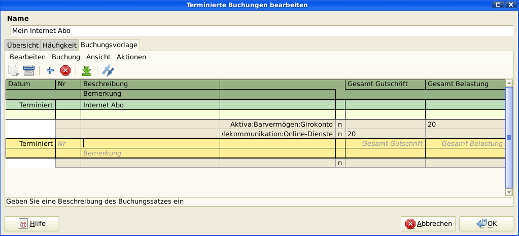Click the green arrow Split icon

point(87,70)
